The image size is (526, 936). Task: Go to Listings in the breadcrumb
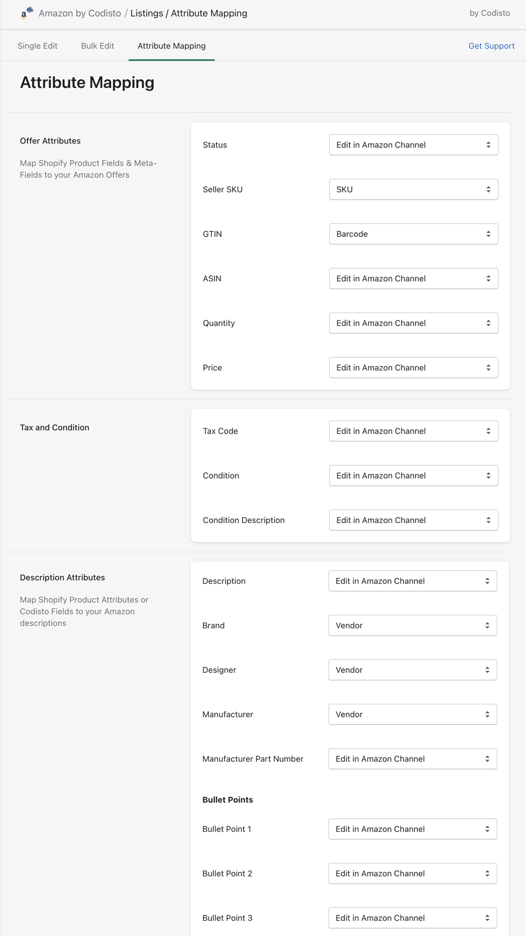147,13
